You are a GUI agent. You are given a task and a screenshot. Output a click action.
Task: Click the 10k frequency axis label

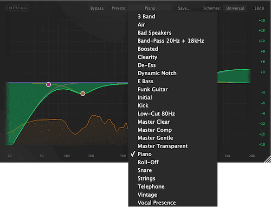[x=228, y=156]
